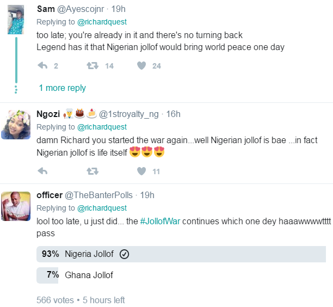The width and height of the screenshot is (333, 307).
Task: Open @richardquest link in officer's reply
Action: (x=102, y=208)
